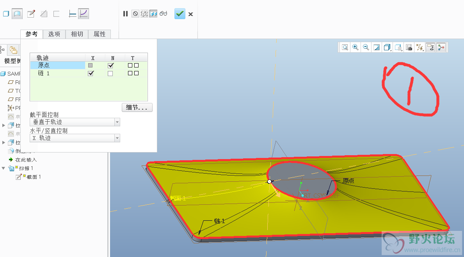This screenshot has width=464, height=257.
Task: Uncheck the X checkbox for 链 1
Action: coord(91,73)
